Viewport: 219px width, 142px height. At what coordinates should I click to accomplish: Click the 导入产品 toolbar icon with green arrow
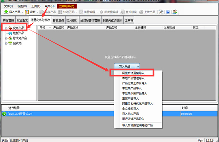point(6,12)
